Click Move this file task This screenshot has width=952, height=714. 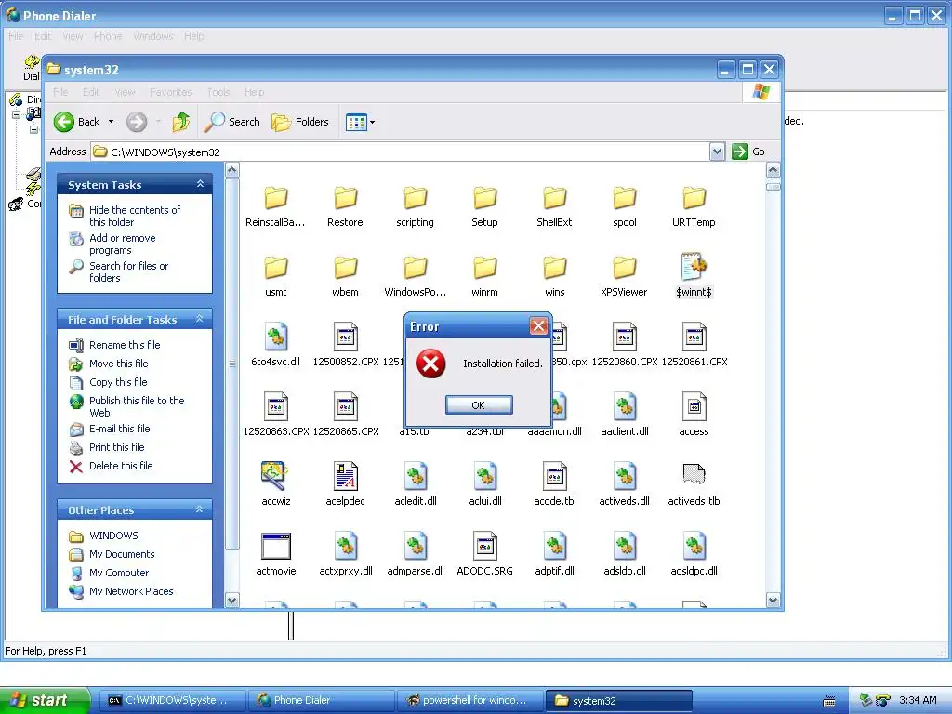coord(118,364)
